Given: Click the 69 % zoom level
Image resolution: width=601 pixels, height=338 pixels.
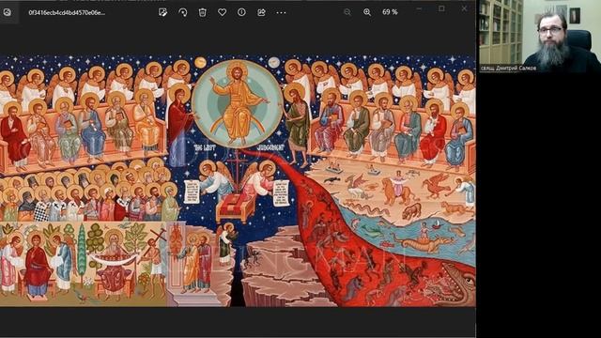Looking at the screenshot, I should (x=390, y=12).
